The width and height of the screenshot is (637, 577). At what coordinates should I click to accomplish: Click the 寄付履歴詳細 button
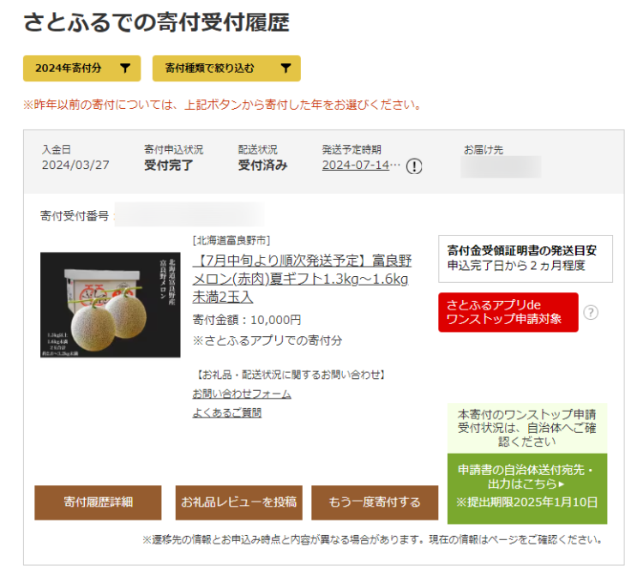(98, 502)
